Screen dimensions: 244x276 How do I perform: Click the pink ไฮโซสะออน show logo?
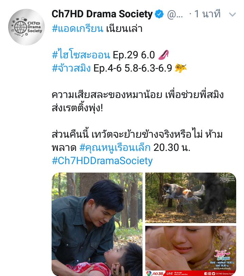[223, 255]
